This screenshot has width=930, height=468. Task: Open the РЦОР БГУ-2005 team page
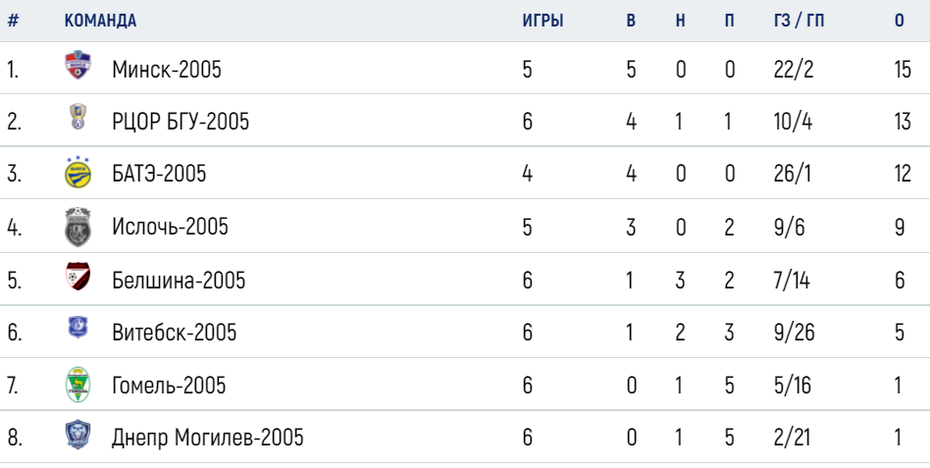pos(181,122)
